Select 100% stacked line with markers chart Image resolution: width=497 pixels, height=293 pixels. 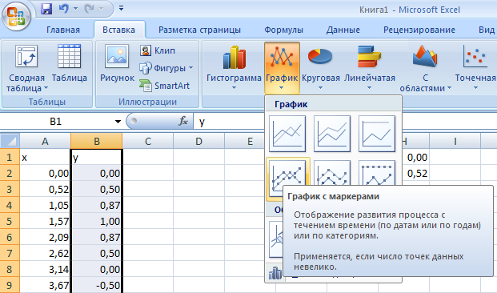[377, 173]
